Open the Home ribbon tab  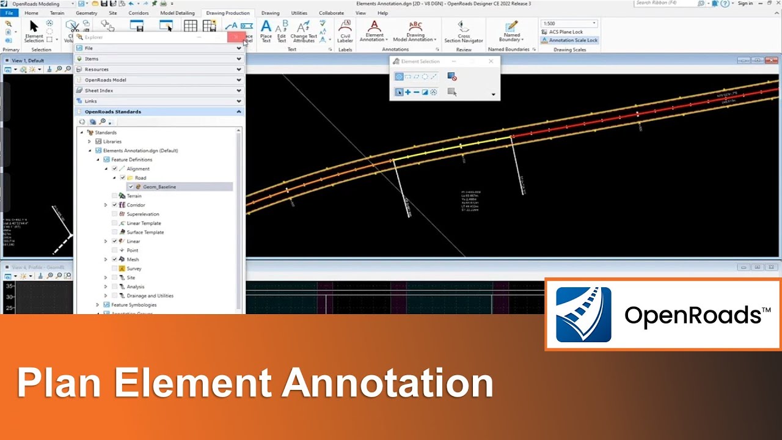pos(31,13)
